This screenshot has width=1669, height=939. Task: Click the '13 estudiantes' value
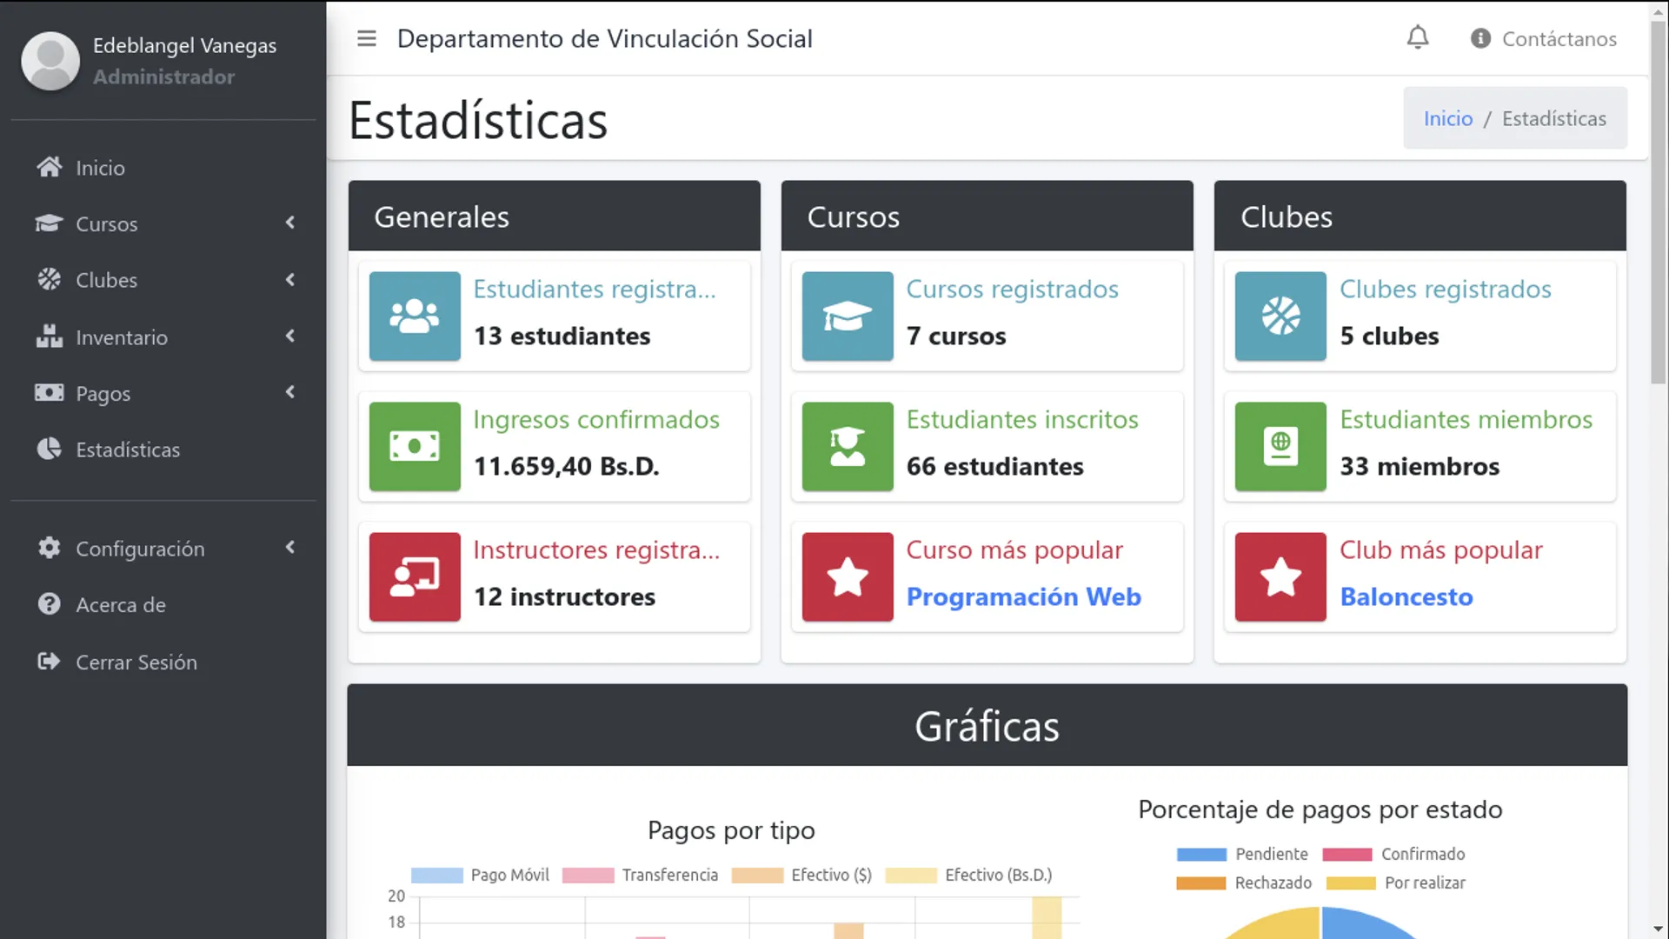pos(562,336)
